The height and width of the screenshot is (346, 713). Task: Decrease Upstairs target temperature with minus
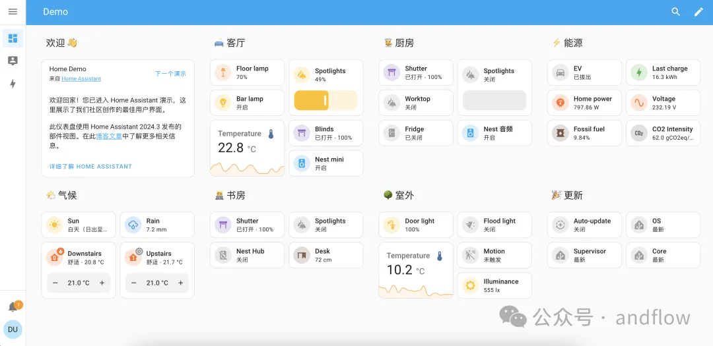[133, 283]
